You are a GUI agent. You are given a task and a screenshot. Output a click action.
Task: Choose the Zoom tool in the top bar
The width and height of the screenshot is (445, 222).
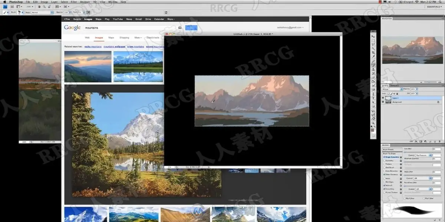pos(44,7)
